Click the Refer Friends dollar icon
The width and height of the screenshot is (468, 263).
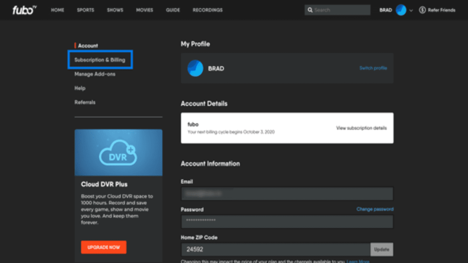coord(423,10)
